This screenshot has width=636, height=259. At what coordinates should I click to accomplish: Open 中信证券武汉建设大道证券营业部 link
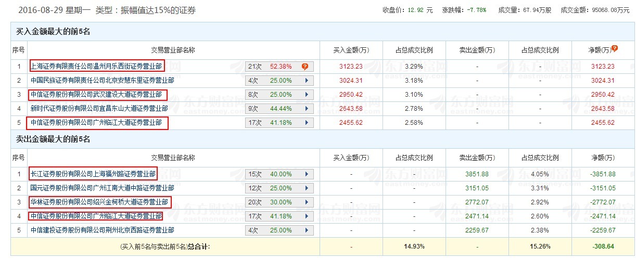tap(98, 95)
